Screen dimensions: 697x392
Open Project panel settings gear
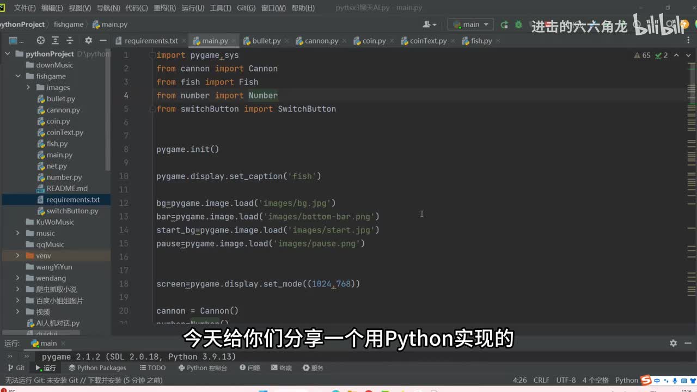pos(88,40)
